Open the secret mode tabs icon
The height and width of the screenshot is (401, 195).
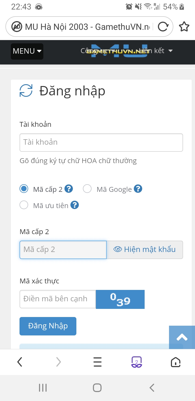click(136, 362)
